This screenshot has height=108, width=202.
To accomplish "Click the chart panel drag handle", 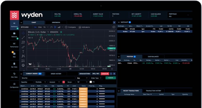I will tap(21, 23).
